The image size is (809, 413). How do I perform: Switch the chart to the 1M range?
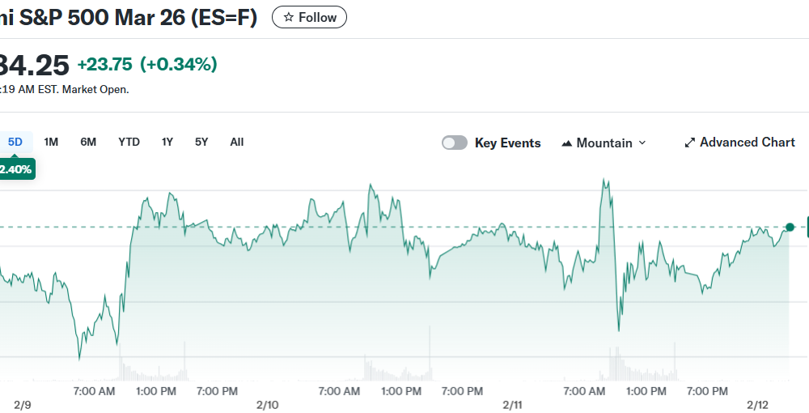[51, 142]
